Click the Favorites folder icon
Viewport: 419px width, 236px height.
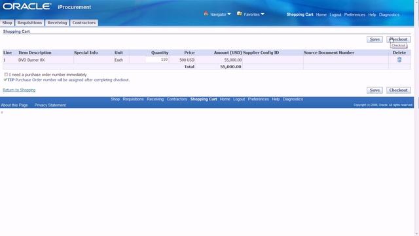point(240,13)
